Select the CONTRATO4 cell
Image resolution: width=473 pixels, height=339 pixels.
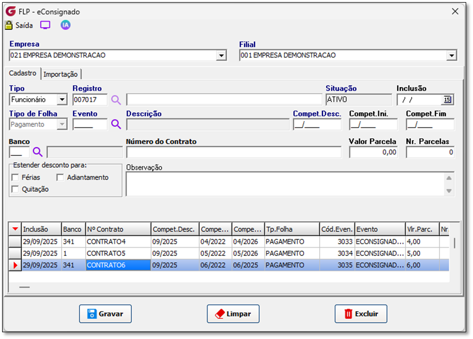(118, 241)
